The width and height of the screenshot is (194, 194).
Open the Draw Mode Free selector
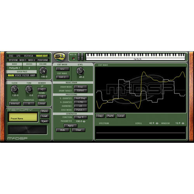(x=80, y=87)
